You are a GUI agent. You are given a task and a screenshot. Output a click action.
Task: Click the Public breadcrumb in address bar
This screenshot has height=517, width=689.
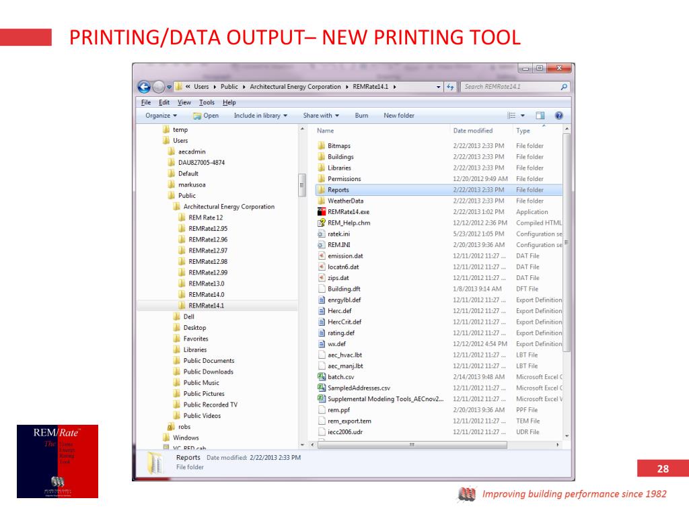(229, 87)
